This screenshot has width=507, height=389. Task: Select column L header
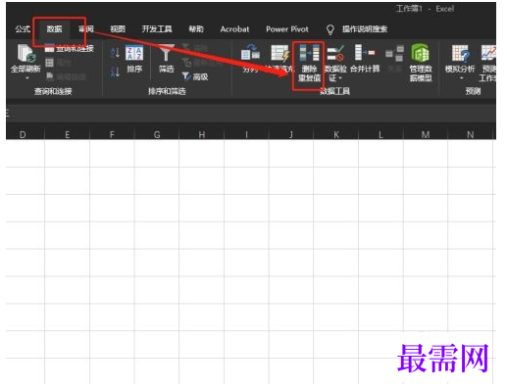[x=380, y=134]
